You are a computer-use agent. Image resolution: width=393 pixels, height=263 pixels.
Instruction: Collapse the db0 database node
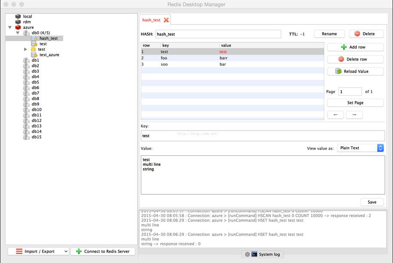click(x=18, y=33)
